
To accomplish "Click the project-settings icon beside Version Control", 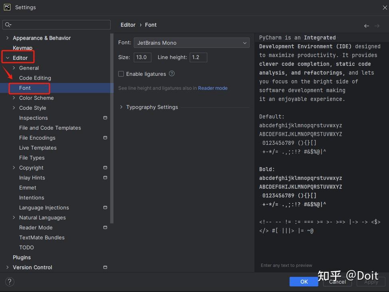I will pos(105,267).
